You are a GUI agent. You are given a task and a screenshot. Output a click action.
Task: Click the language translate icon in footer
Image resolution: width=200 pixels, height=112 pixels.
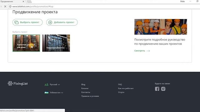pos(47,85)
